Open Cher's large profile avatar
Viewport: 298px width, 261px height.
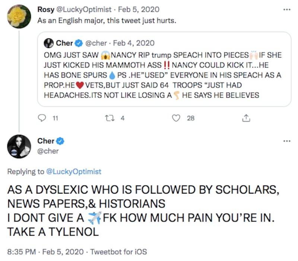click(x=19, y=146)
